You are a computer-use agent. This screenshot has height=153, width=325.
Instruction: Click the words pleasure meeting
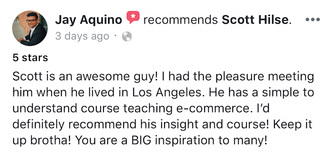point(264,77)
